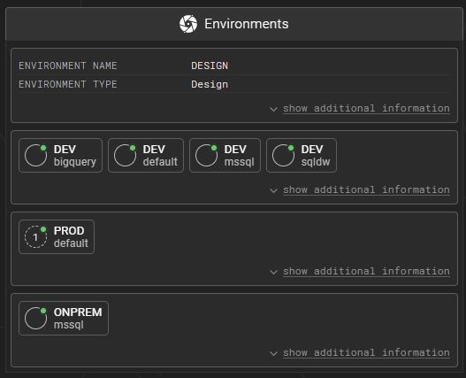
Task: Click chevron beside PROD additional information
Action: [273, 273]
